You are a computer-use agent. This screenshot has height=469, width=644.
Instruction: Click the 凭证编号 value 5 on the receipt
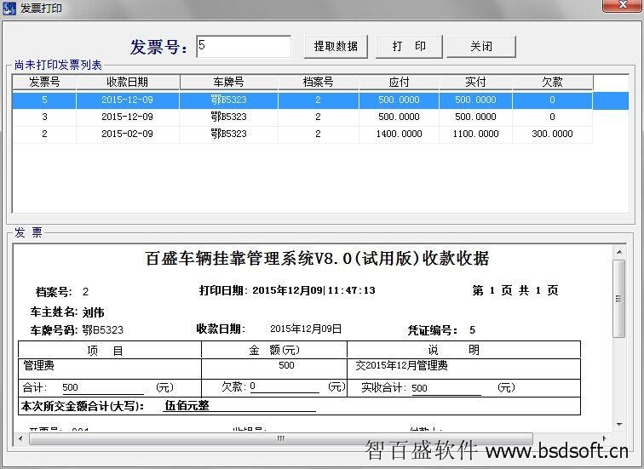click(472, 330)
